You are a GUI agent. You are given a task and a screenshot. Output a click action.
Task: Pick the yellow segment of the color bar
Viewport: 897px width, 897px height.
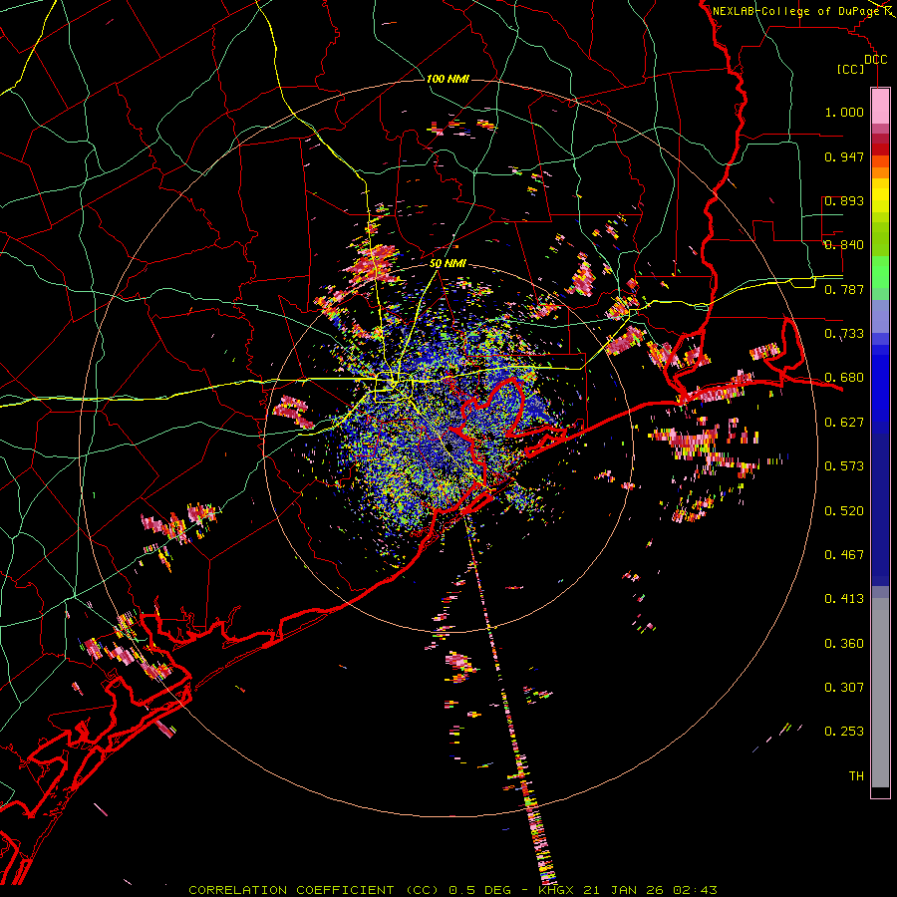coord(880,197)
